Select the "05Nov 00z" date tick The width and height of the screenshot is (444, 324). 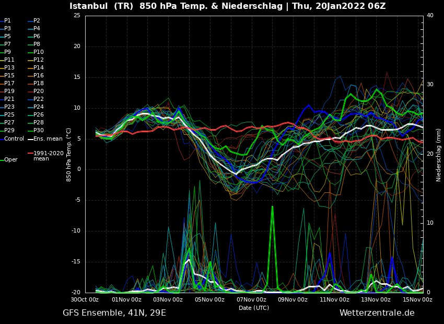[210, 299]
